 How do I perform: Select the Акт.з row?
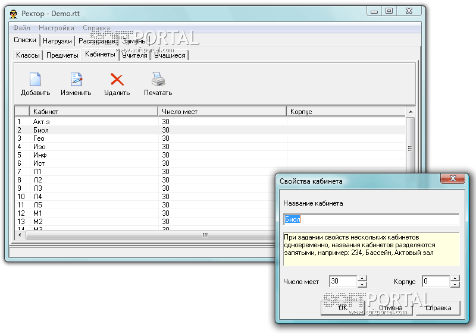tap(210, 122)
